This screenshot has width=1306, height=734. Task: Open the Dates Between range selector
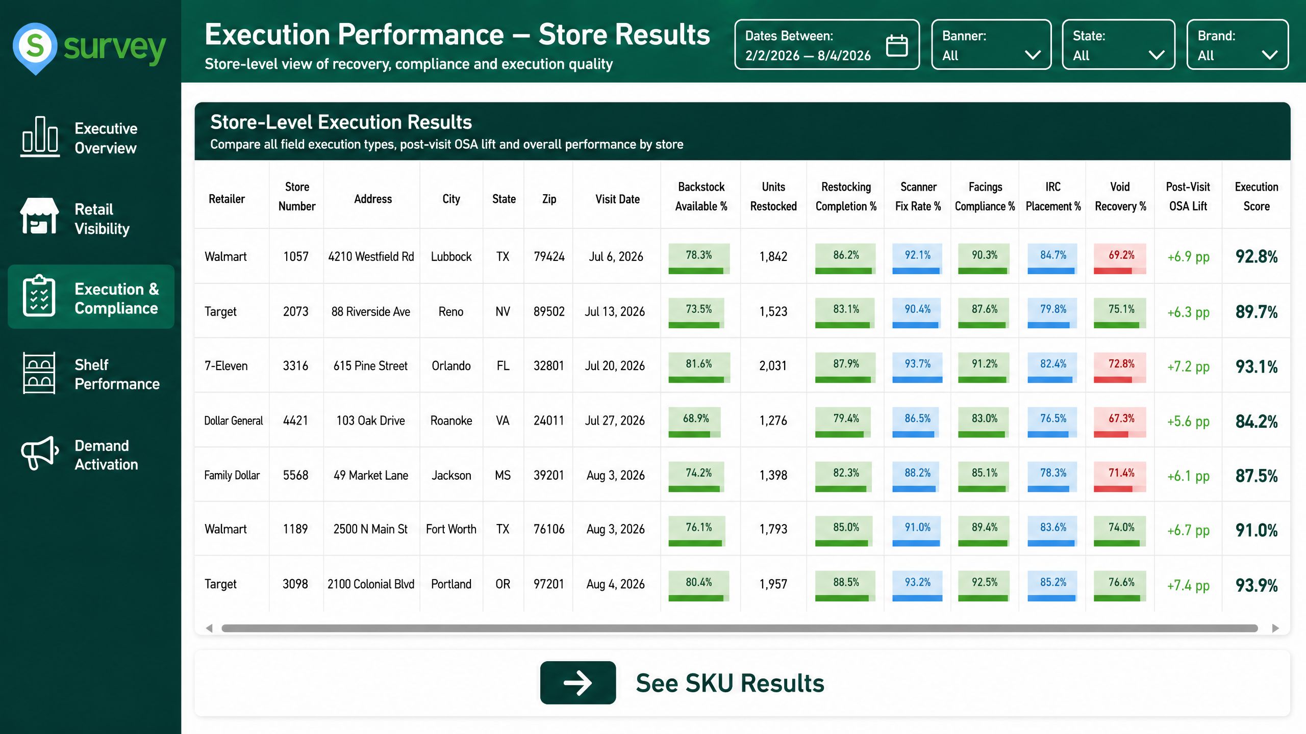[x=827, y=45]
